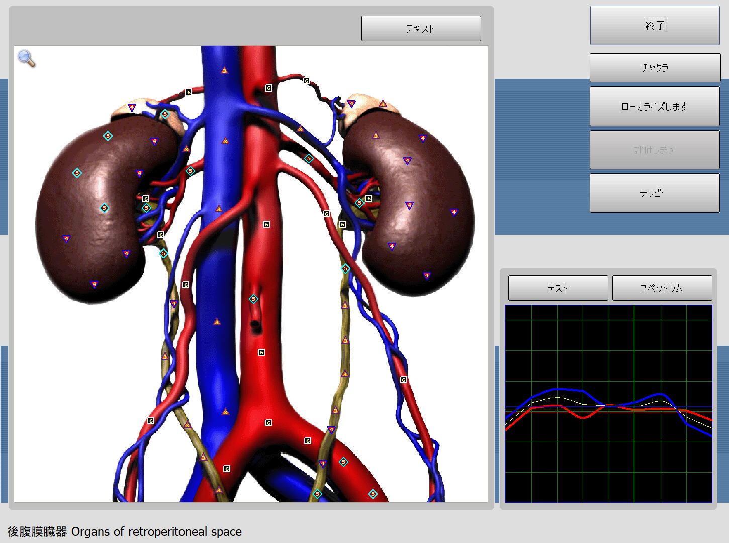Switch to the テスト tab
This screenshot has height=543, width=729.
tap(558, 288)
